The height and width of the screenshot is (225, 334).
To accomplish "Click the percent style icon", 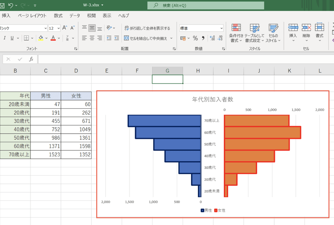I will pyautogui.click(x=195, y=38).
